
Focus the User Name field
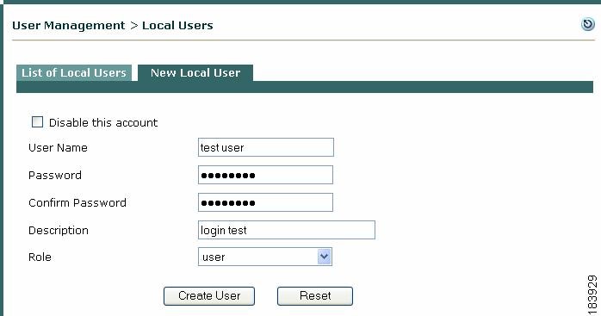click(x=265, y=147)
